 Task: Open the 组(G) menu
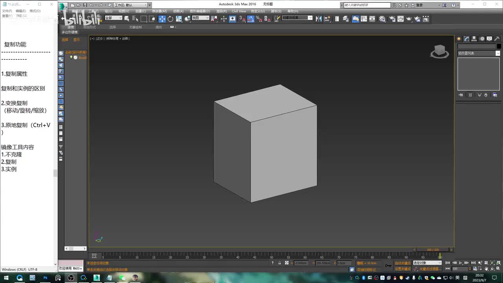coord(108,11)
